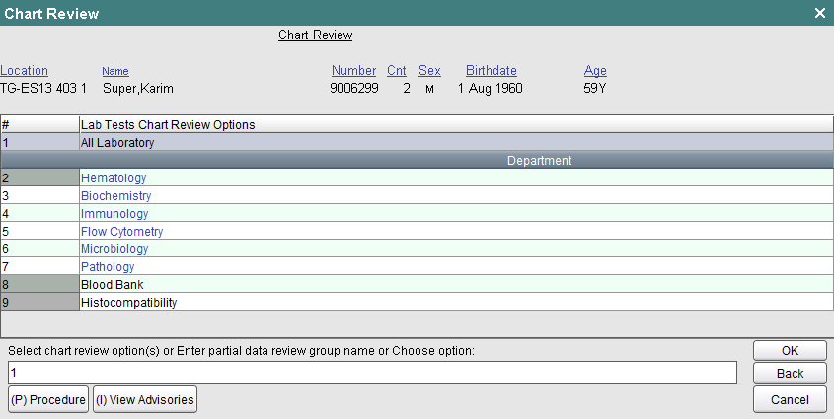Open (I) View Advisories
Screen dimensions: 834x419
145,399
